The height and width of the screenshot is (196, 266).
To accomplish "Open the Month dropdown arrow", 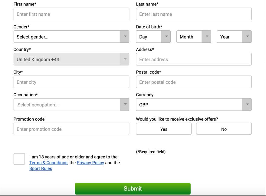I will pyautogui.click(x=206, y=37).
